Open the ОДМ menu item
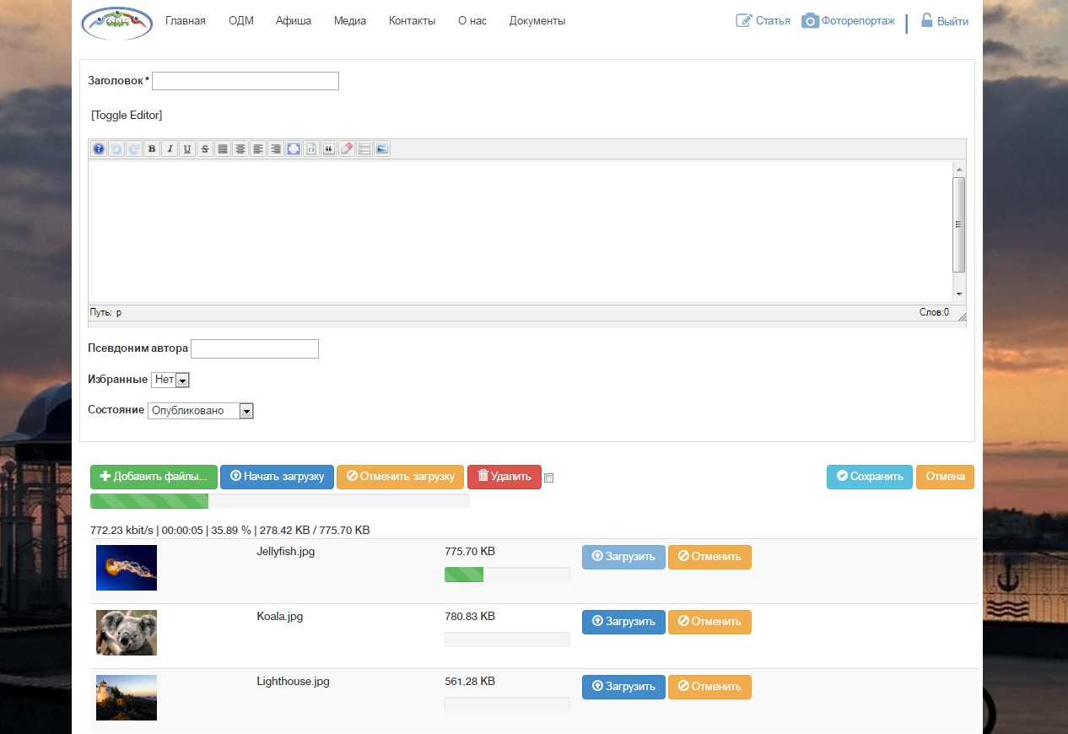 [240, 21]
